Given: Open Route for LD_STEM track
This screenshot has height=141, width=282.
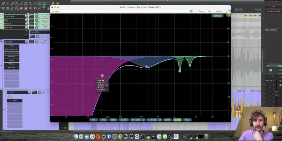Looking at the screenshot, I should (31, 42).
